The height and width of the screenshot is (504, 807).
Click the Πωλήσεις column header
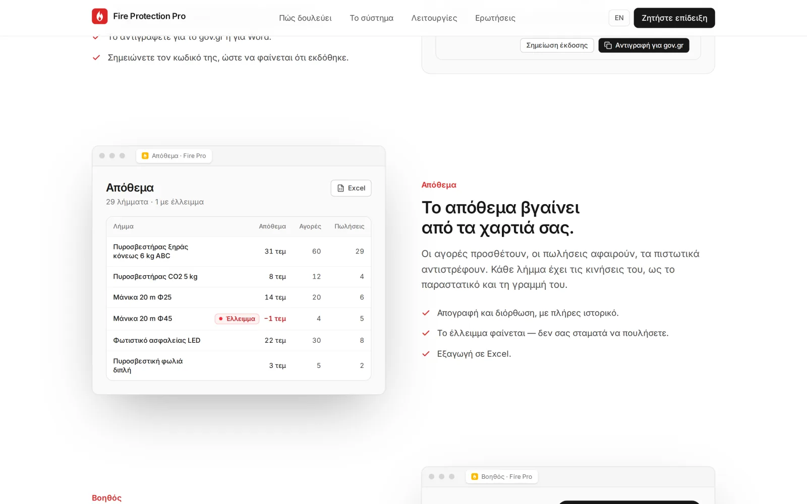(x=349, y=226)
